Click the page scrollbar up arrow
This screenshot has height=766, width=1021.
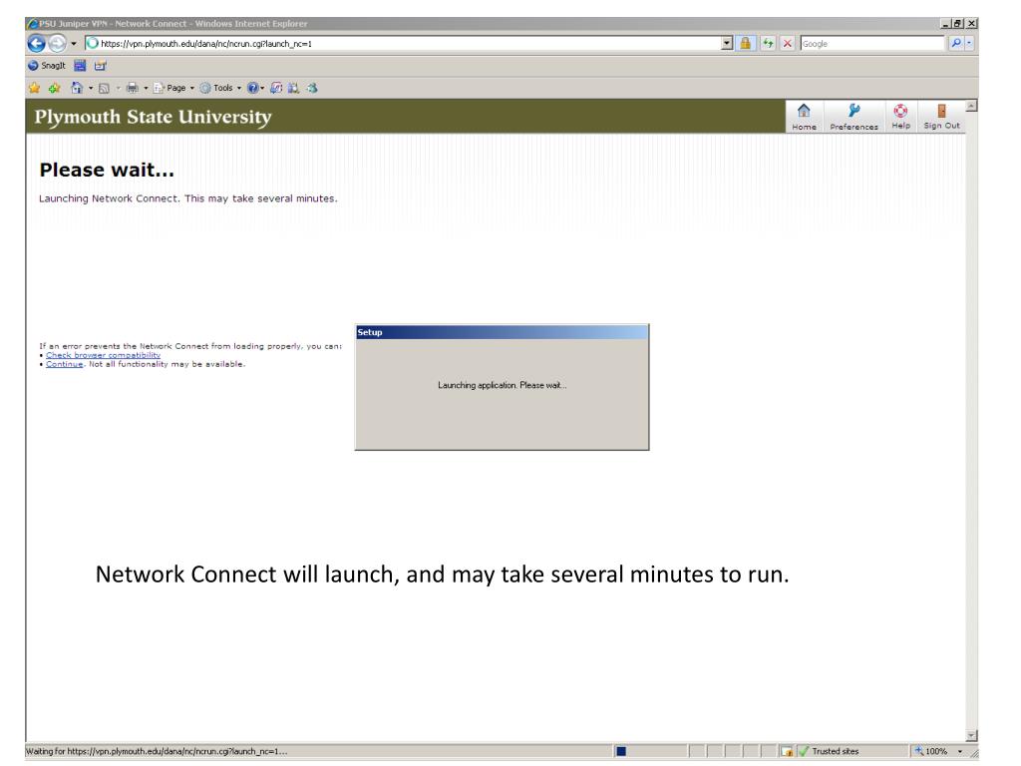(971, 106)
